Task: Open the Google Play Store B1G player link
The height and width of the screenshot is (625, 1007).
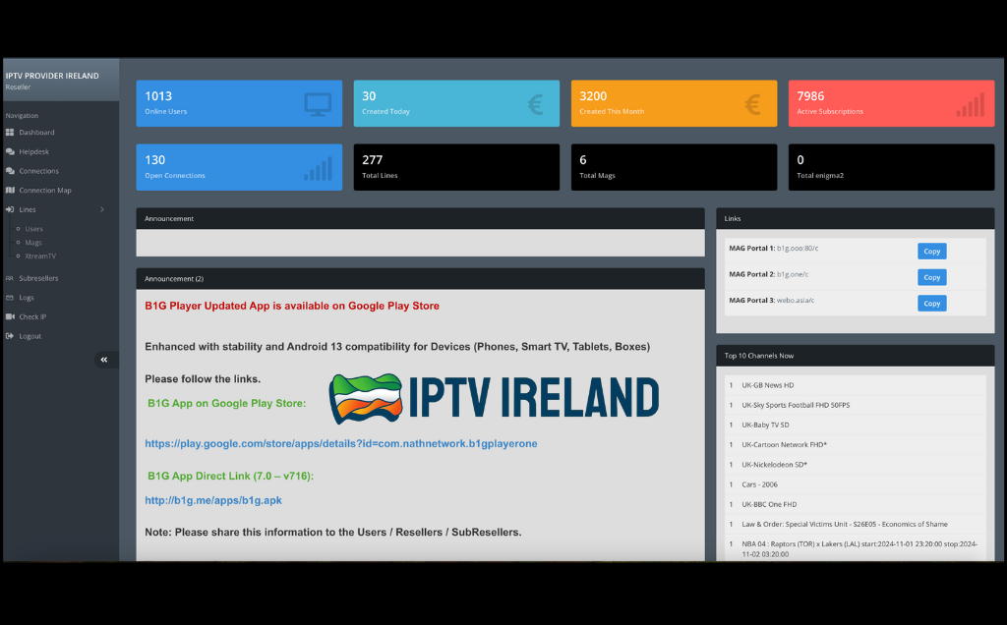Action: click(x=341, y=443)
